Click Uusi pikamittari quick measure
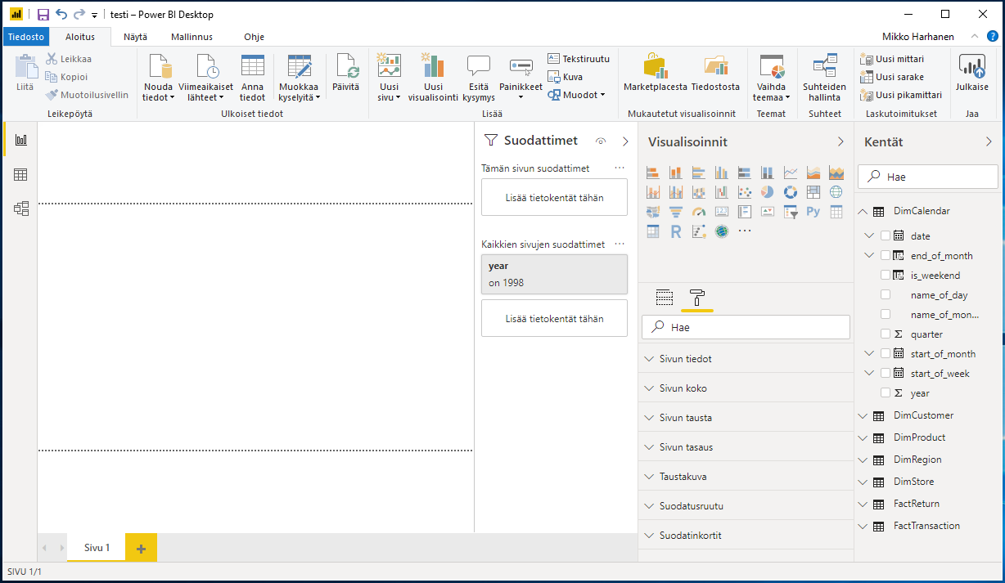This screenshot has width=1005, height=583. (x=901, y=95)
